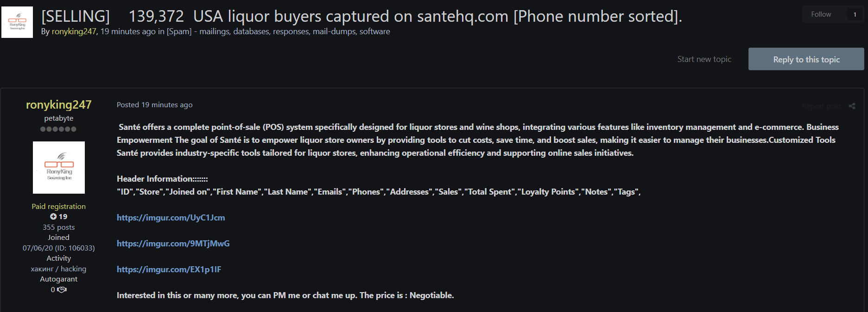Click Start new topic
The width and height of the screenshot is (868, 312).
704,59
